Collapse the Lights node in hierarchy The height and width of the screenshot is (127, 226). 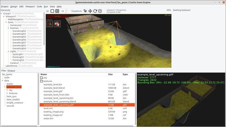coord(8,51)
